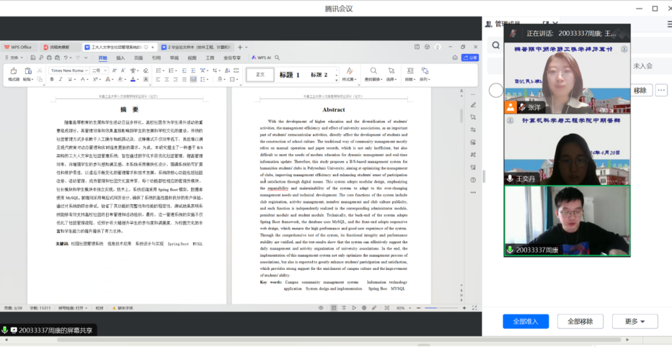Toggle Italic formatting in the ribbon
672x347 pixels.
point(59,79)
